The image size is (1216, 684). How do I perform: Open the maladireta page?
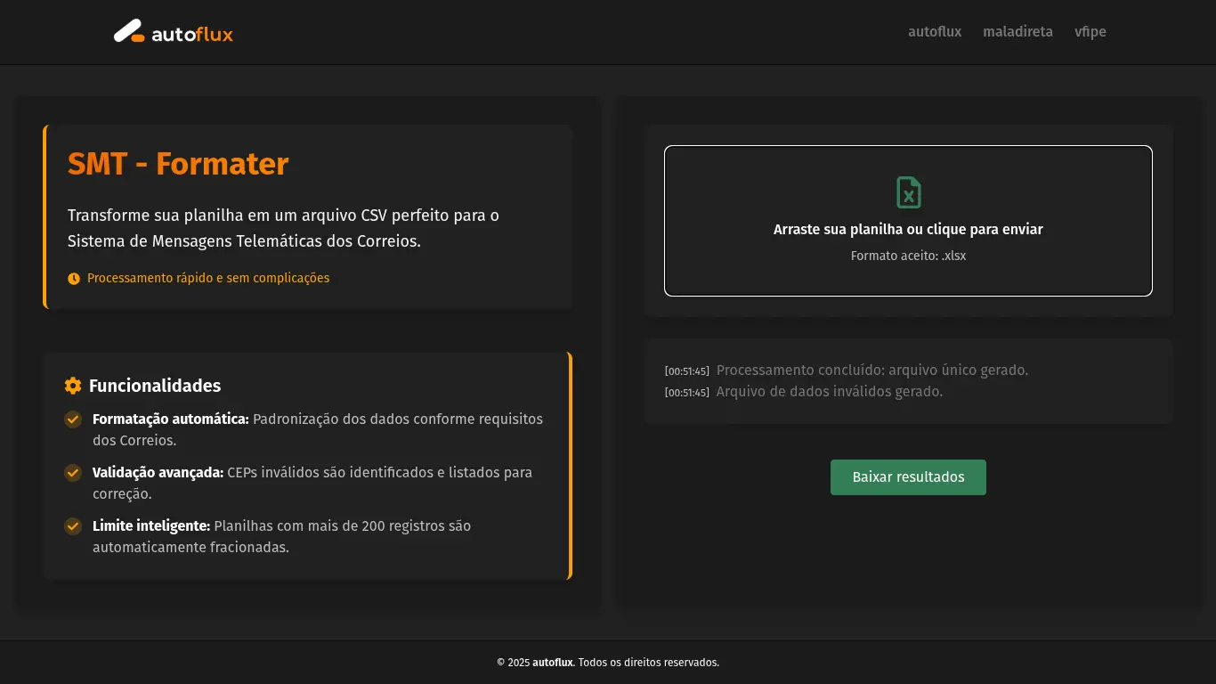[1017, 31]
